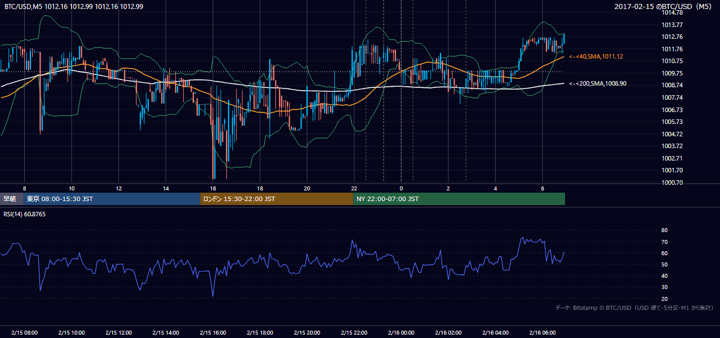This screenshot has height=338, width=720.
Task: Click price axis value 1003.72
Action: (x=673, y=146)
